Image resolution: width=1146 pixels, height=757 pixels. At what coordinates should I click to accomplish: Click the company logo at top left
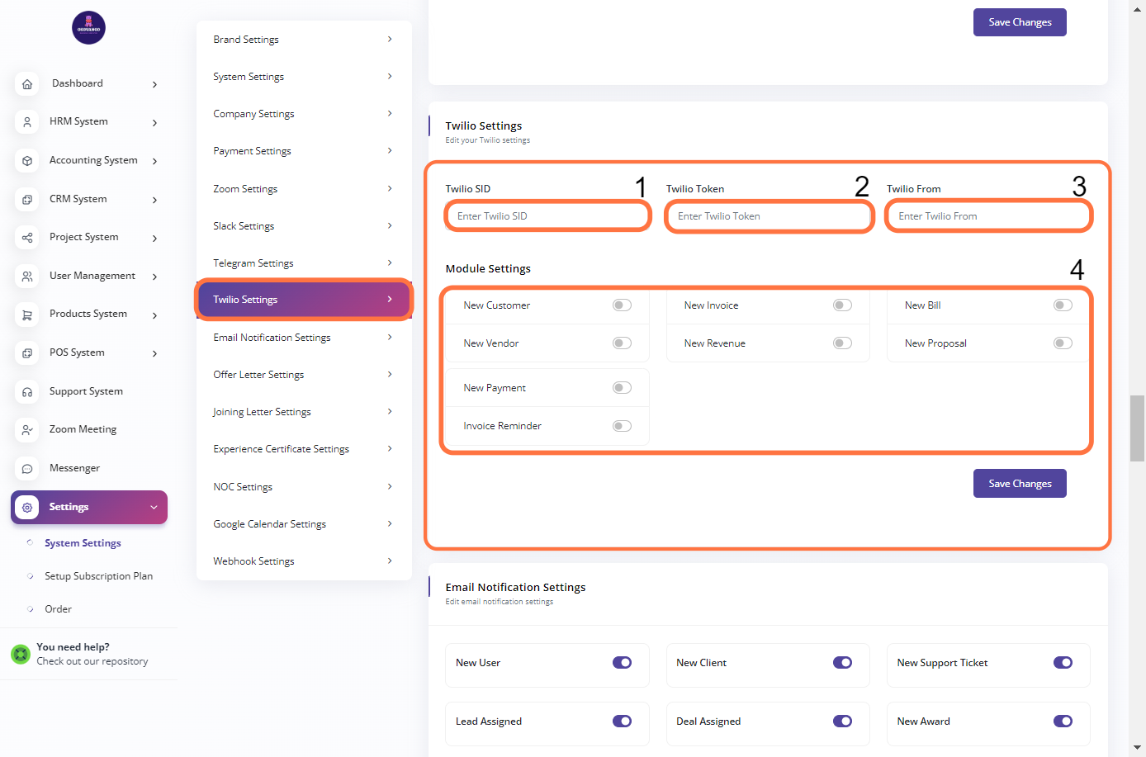click(x=88, y=28)
